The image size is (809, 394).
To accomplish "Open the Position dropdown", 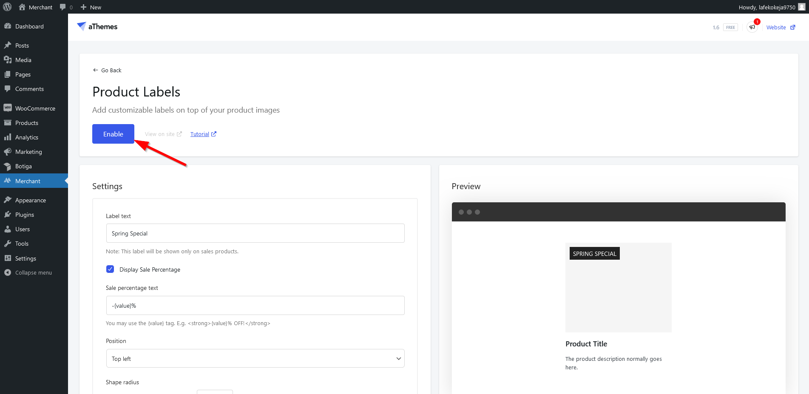I will pos(255,358).
